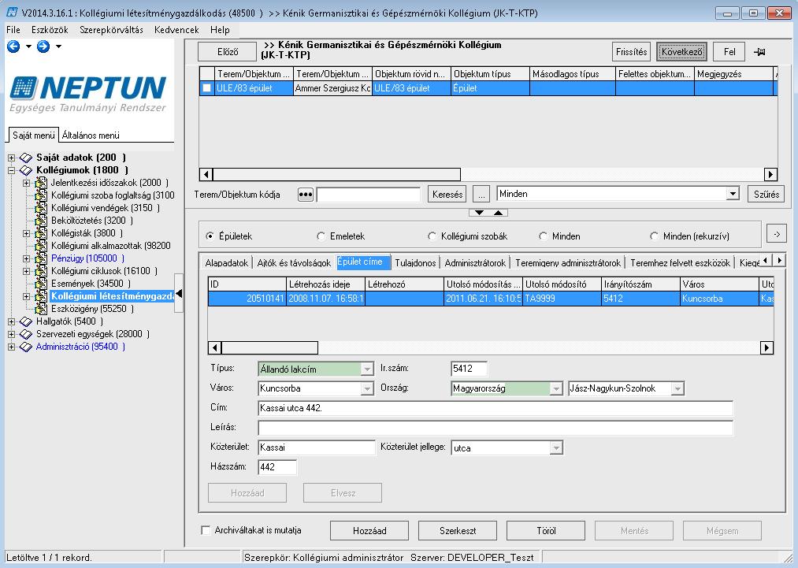Switch to the Általános menü tab
798x568 pixels.
91,136
